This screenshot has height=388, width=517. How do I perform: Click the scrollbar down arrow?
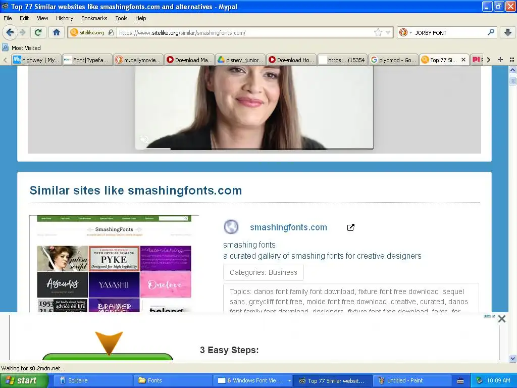tap(512, 358)
